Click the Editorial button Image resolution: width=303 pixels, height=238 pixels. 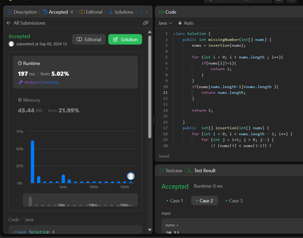[89, 39]
